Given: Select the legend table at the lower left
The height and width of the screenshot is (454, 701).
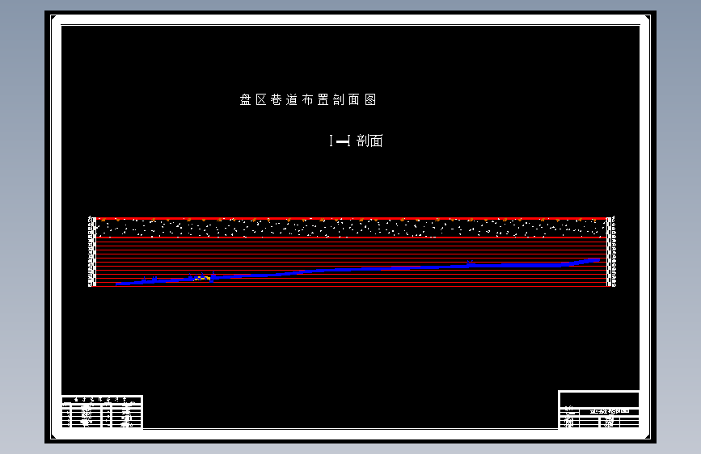Looking at the screenshot, I should (x=102, y=411).
